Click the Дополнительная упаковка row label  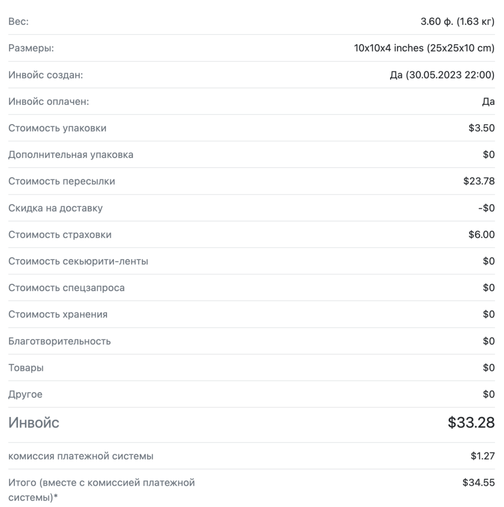71,154
